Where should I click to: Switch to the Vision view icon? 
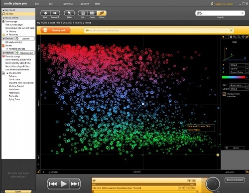[102, 13]
